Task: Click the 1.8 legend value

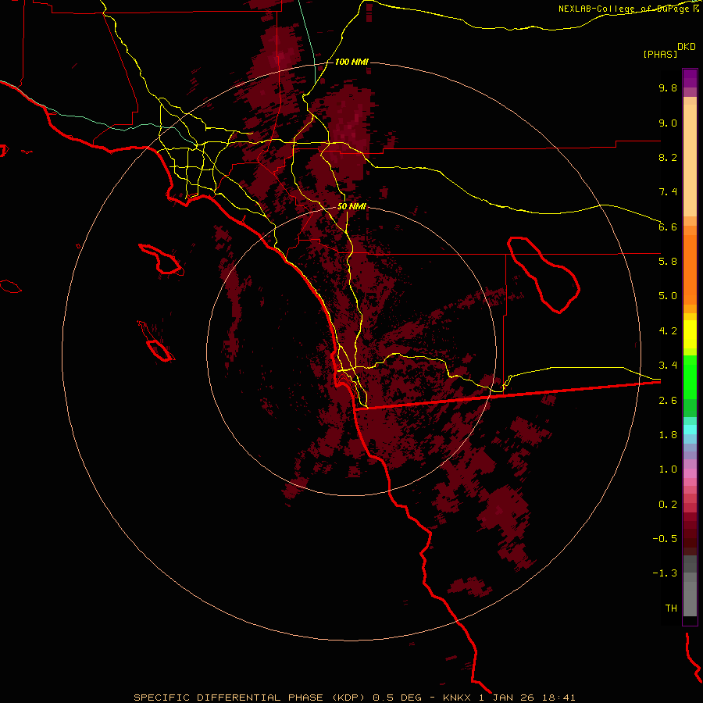Action: [668, 435]
